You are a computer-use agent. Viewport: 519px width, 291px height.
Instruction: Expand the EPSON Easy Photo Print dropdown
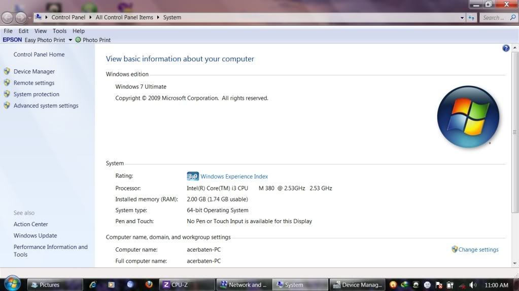coord(70,40)
